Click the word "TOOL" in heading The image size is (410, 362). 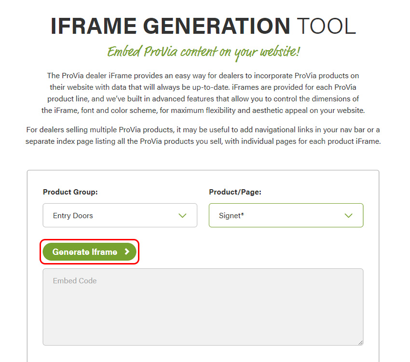[x=326, y=27]
